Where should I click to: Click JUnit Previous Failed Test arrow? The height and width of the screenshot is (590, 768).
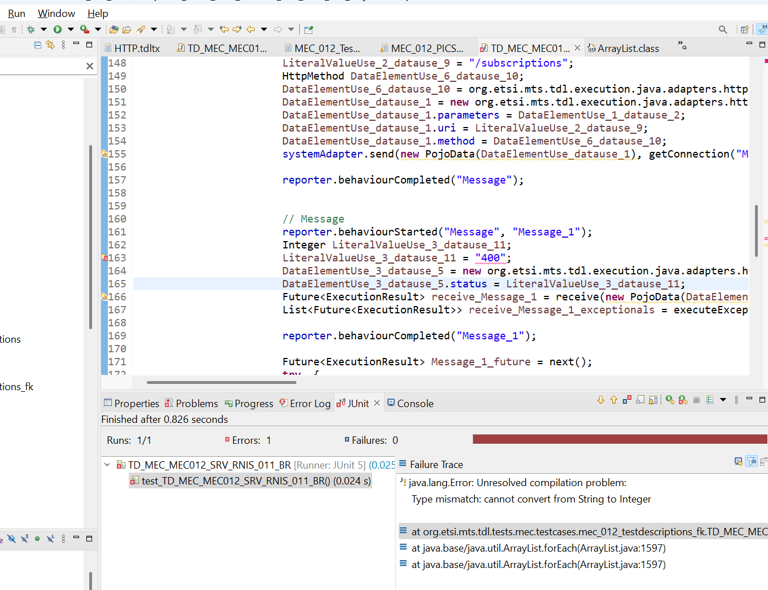614,400
